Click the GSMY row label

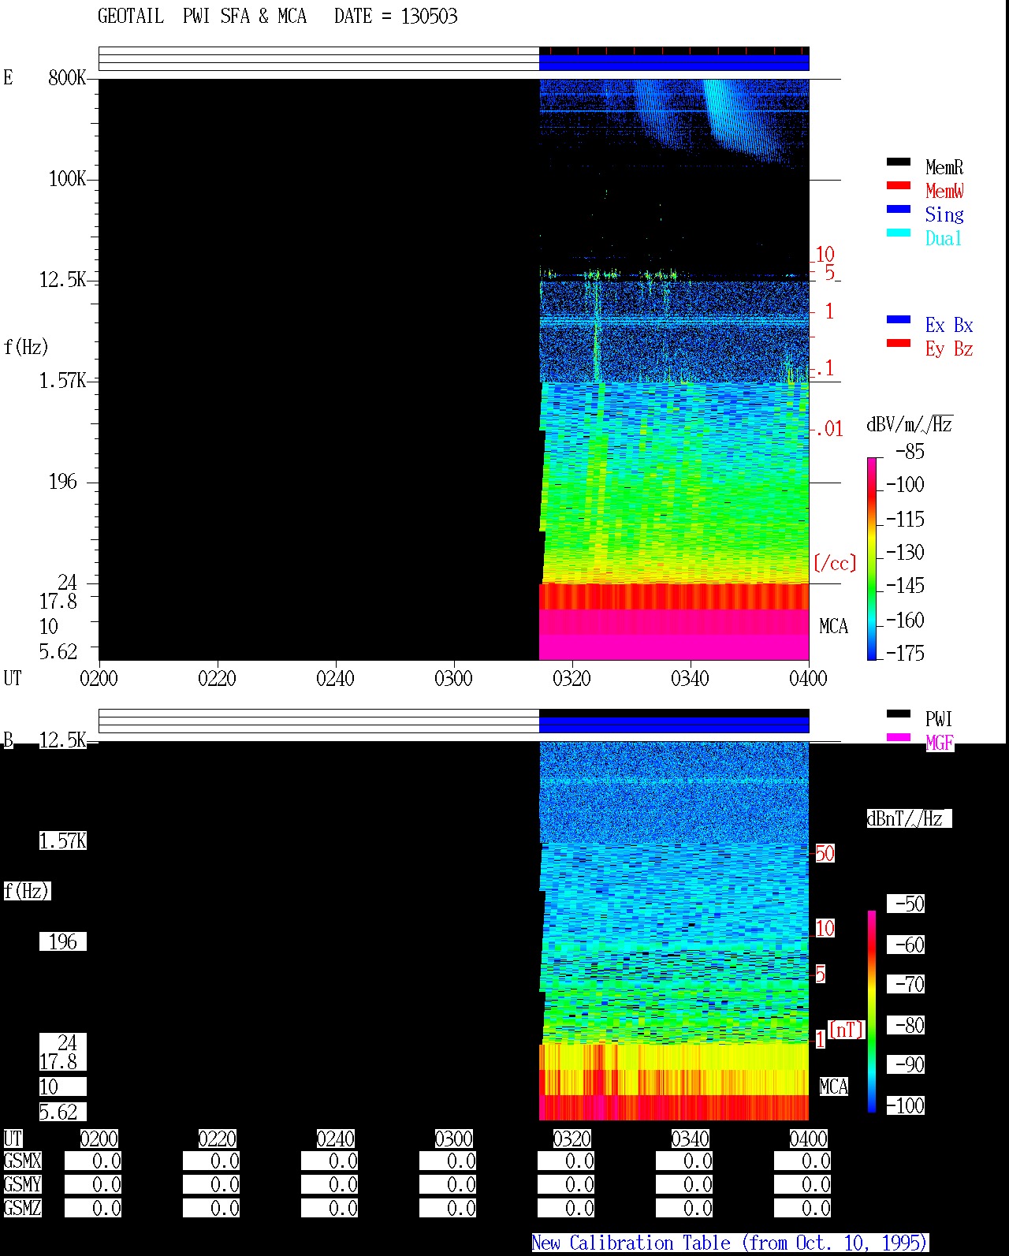point(22,1184)
